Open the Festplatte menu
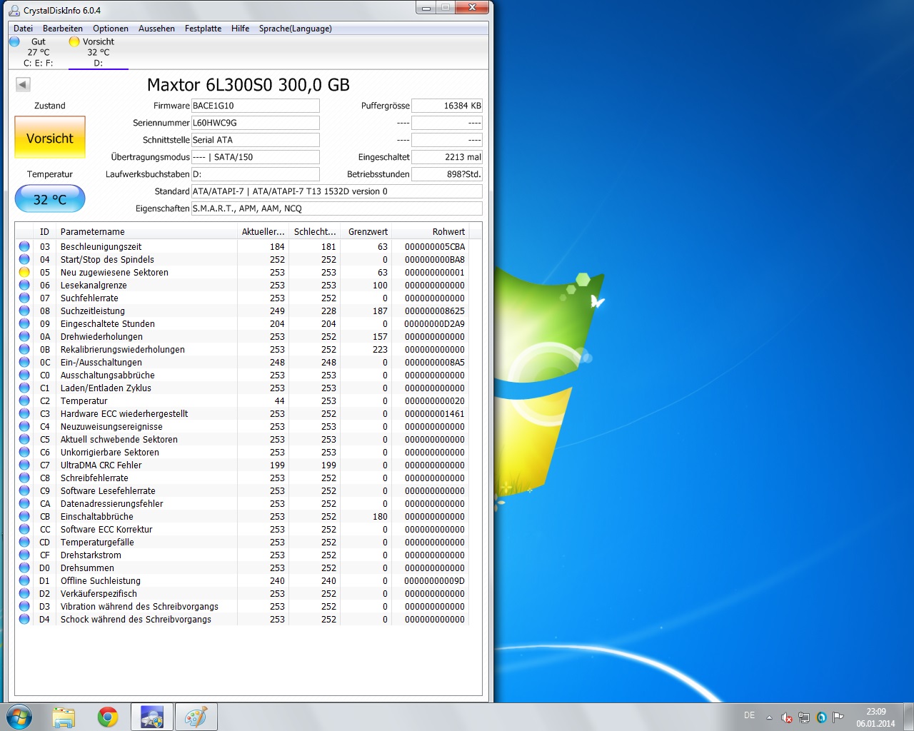The height and width of the screenshot is (731, 914). (x=203, y=29)
